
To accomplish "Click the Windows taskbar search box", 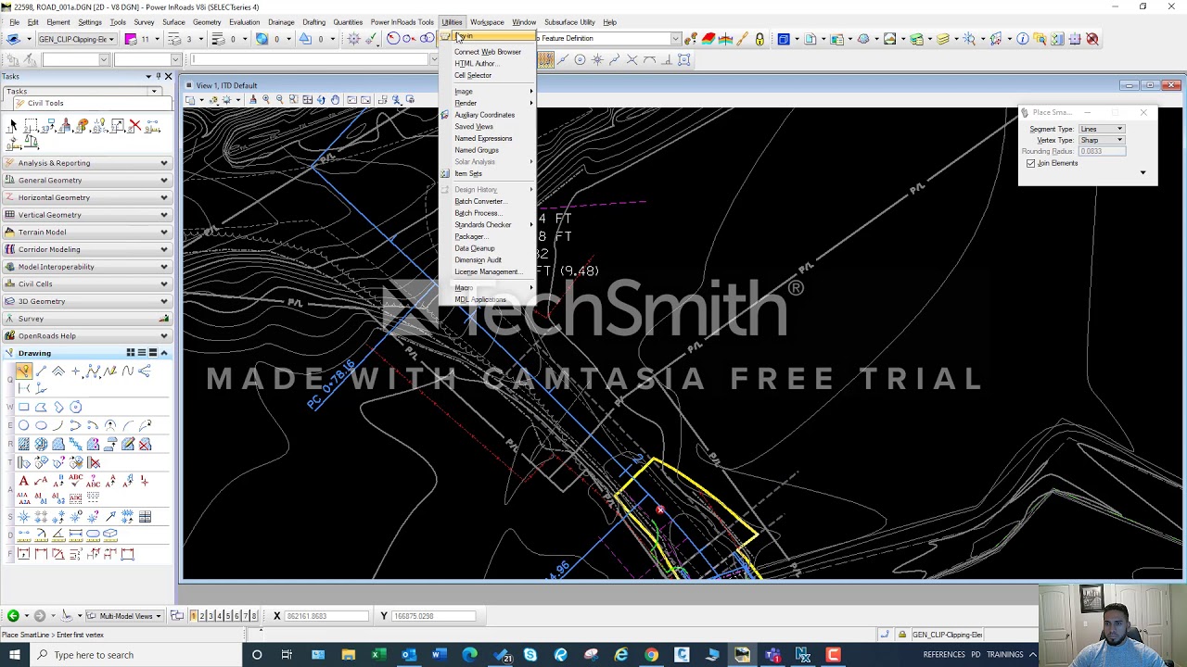I will point(134,655).
